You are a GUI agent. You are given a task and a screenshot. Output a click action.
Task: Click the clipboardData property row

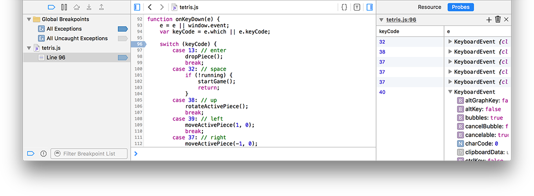tap(484, 152)
